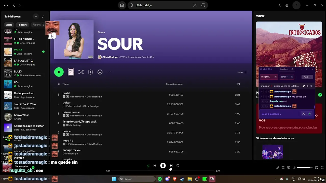Select the track 'drivers license'
The image size is (326, 183).
pyautogui.click(x=71, y=112)
